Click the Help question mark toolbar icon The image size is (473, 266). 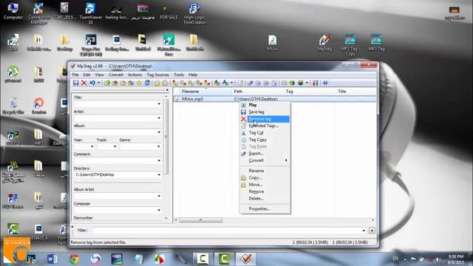tap(325, 83)
